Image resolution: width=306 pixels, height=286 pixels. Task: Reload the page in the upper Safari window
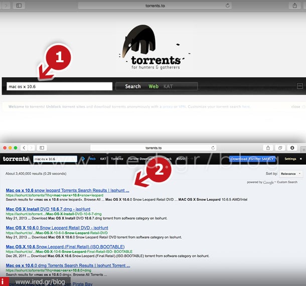[x=227, y=6]
